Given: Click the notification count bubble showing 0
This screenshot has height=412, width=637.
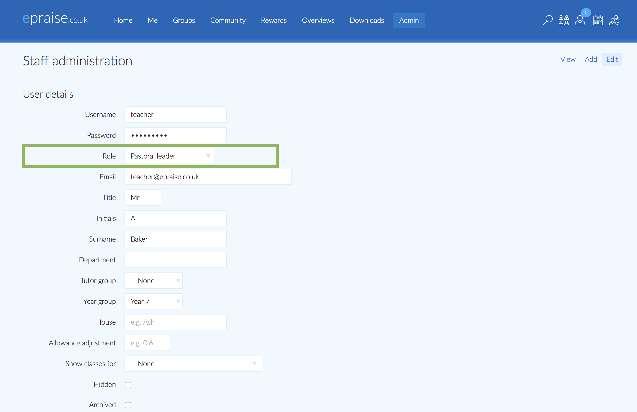Looking at the screenshot, I should [x=586, y=12].
